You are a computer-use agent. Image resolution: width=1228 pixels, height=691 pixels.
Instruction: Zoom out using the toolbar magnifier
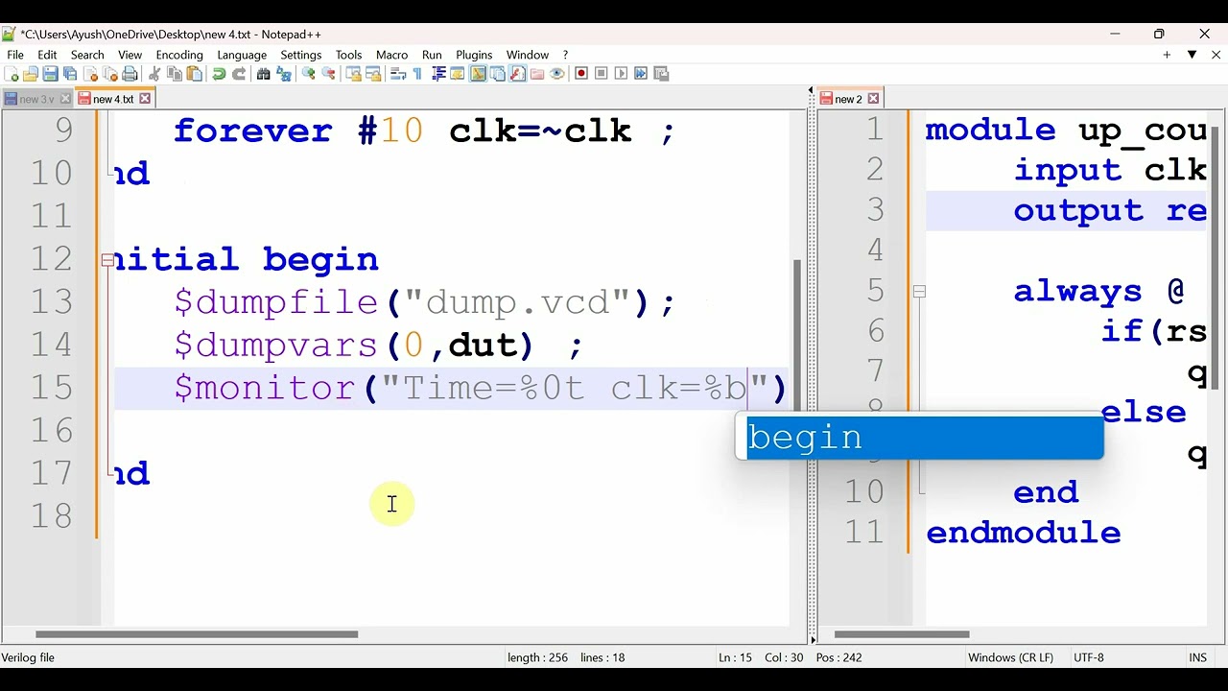[329, 74]
